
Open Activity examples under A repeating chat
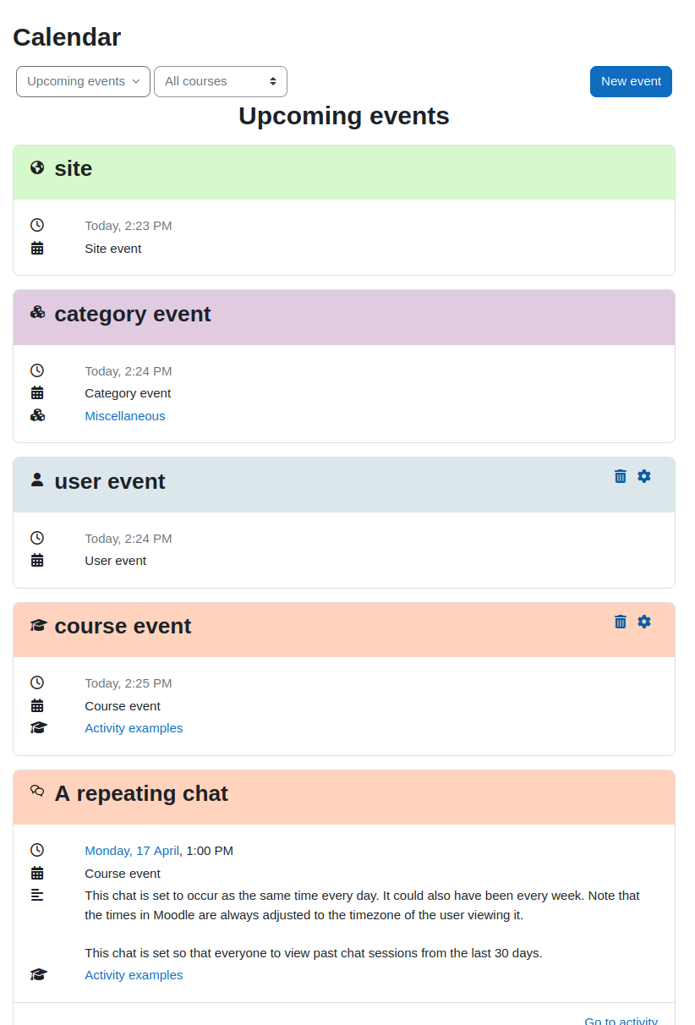point(134,975)
